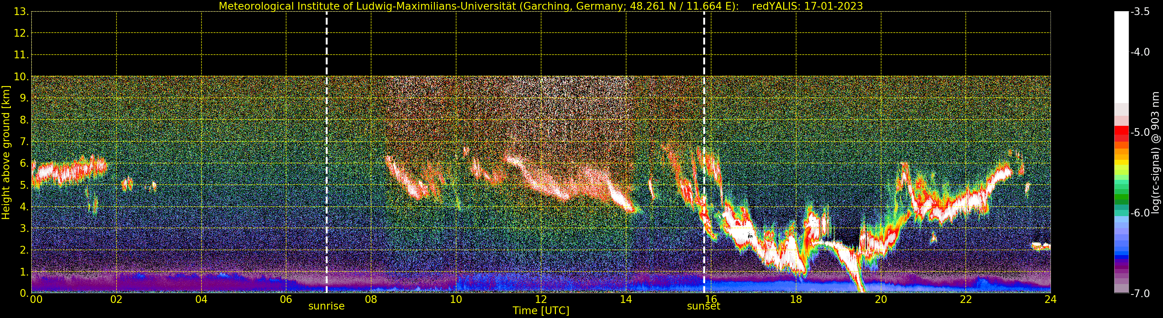This screenshot has width=1163, height=318.
Task: Click the time axis tick label 18
Action: coord(796,299)
